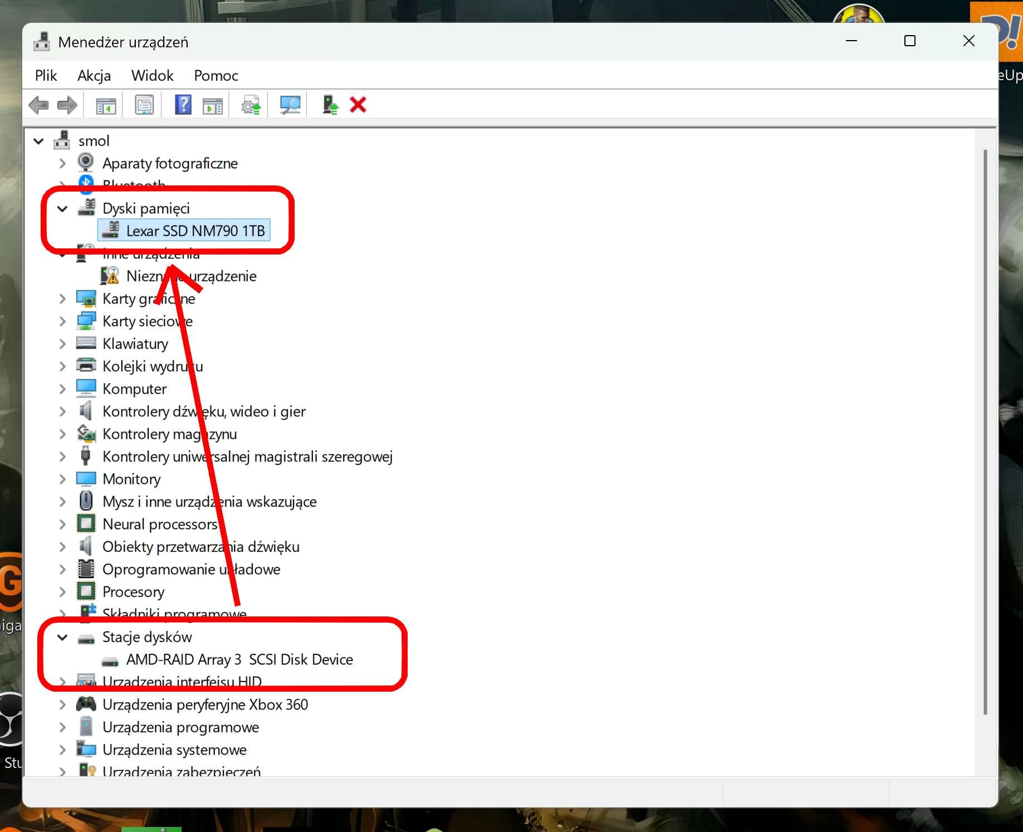Open the Widok menu

[151, 75]
